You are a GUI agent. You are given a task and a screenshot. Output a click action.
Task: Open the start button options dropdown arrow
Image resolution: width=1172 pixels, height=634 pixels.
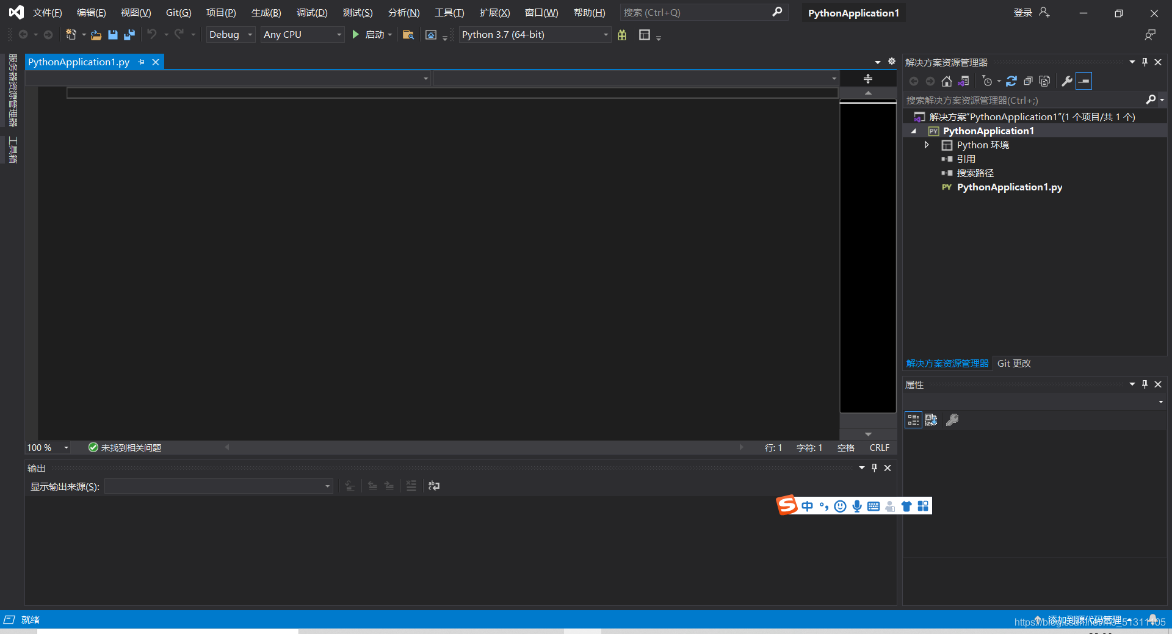[390, 35]
